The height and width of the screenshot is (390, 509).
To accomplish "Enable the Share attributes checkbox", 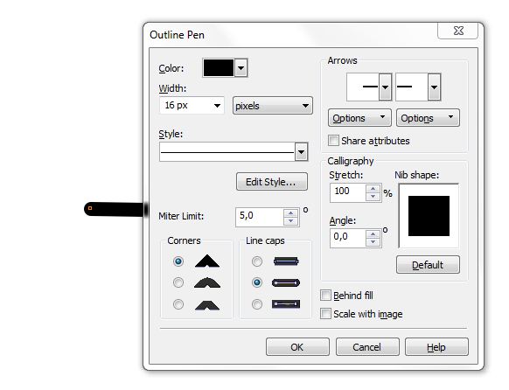I will (x=333, y=141).
